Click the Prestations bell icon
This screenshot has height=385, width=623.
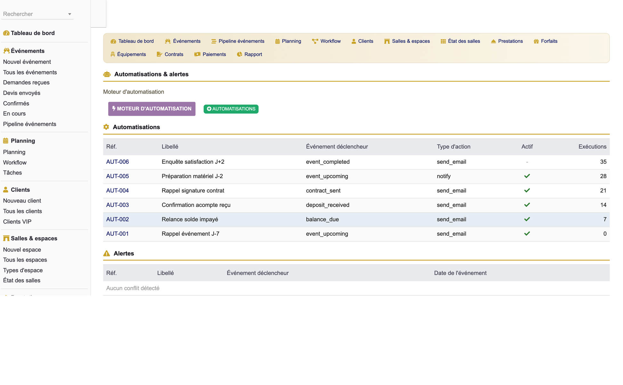click(x=493, y=41)
